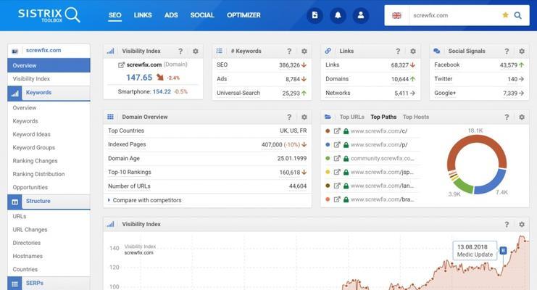Open Ranking Changes in sidebar
537x290 pixels.
click(35, 161)
